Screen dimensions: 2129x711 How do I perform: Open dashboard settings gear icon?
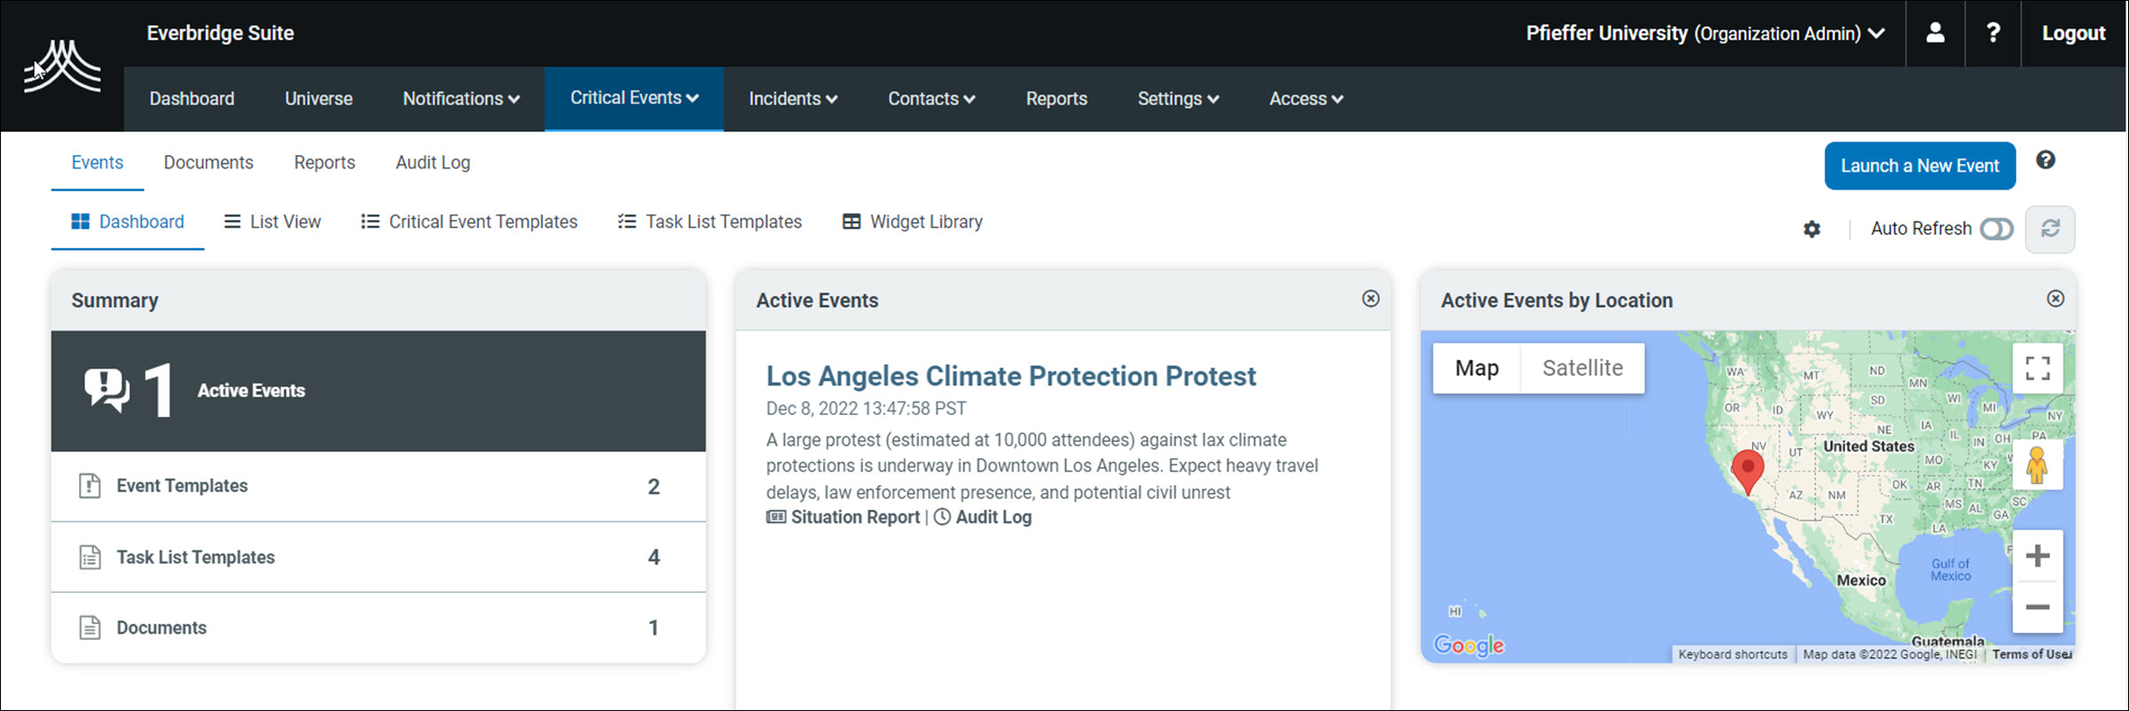click(x=1812, y=229)
